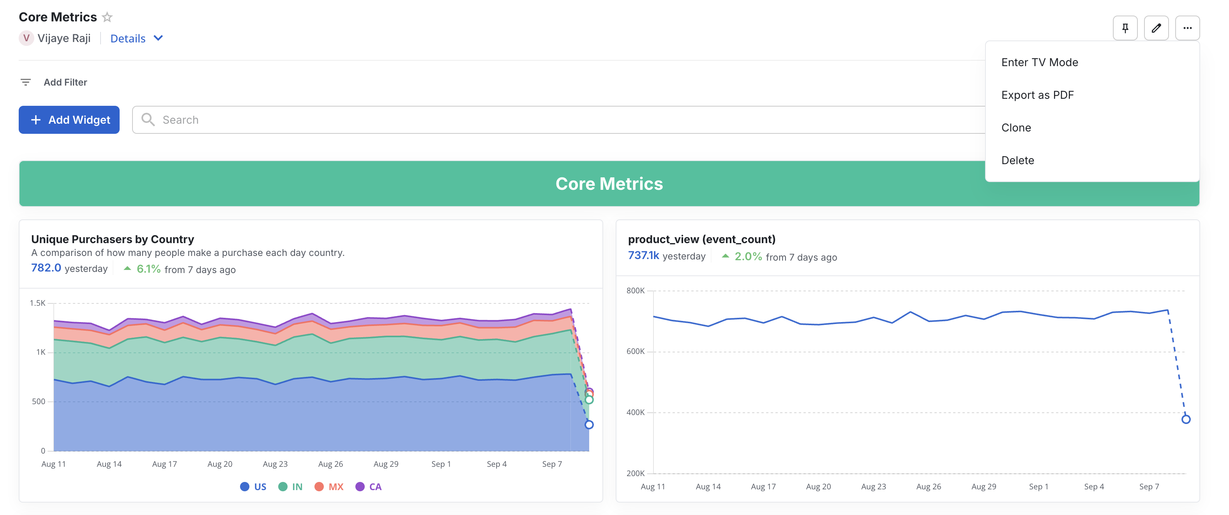The image size is (1229, 515).
Task: Choose Export as PDF
Action: (1038, 95)
